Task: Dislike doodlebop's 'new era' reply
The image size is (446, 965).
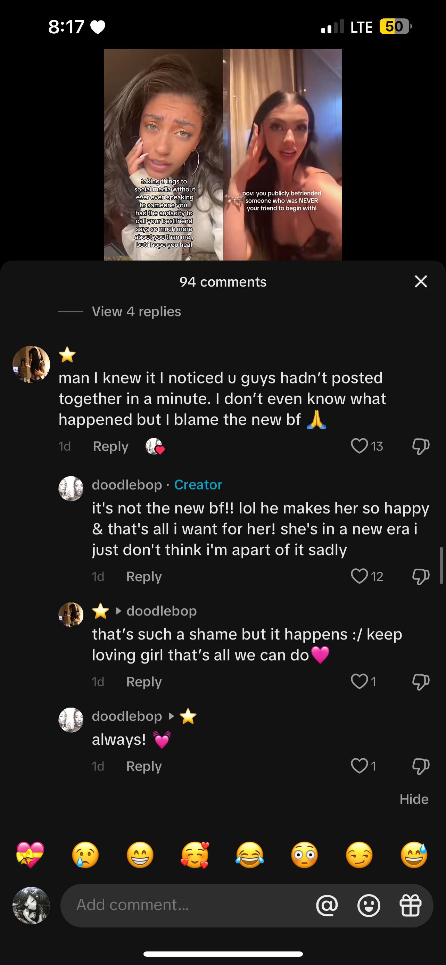Action: click(421, 577)
